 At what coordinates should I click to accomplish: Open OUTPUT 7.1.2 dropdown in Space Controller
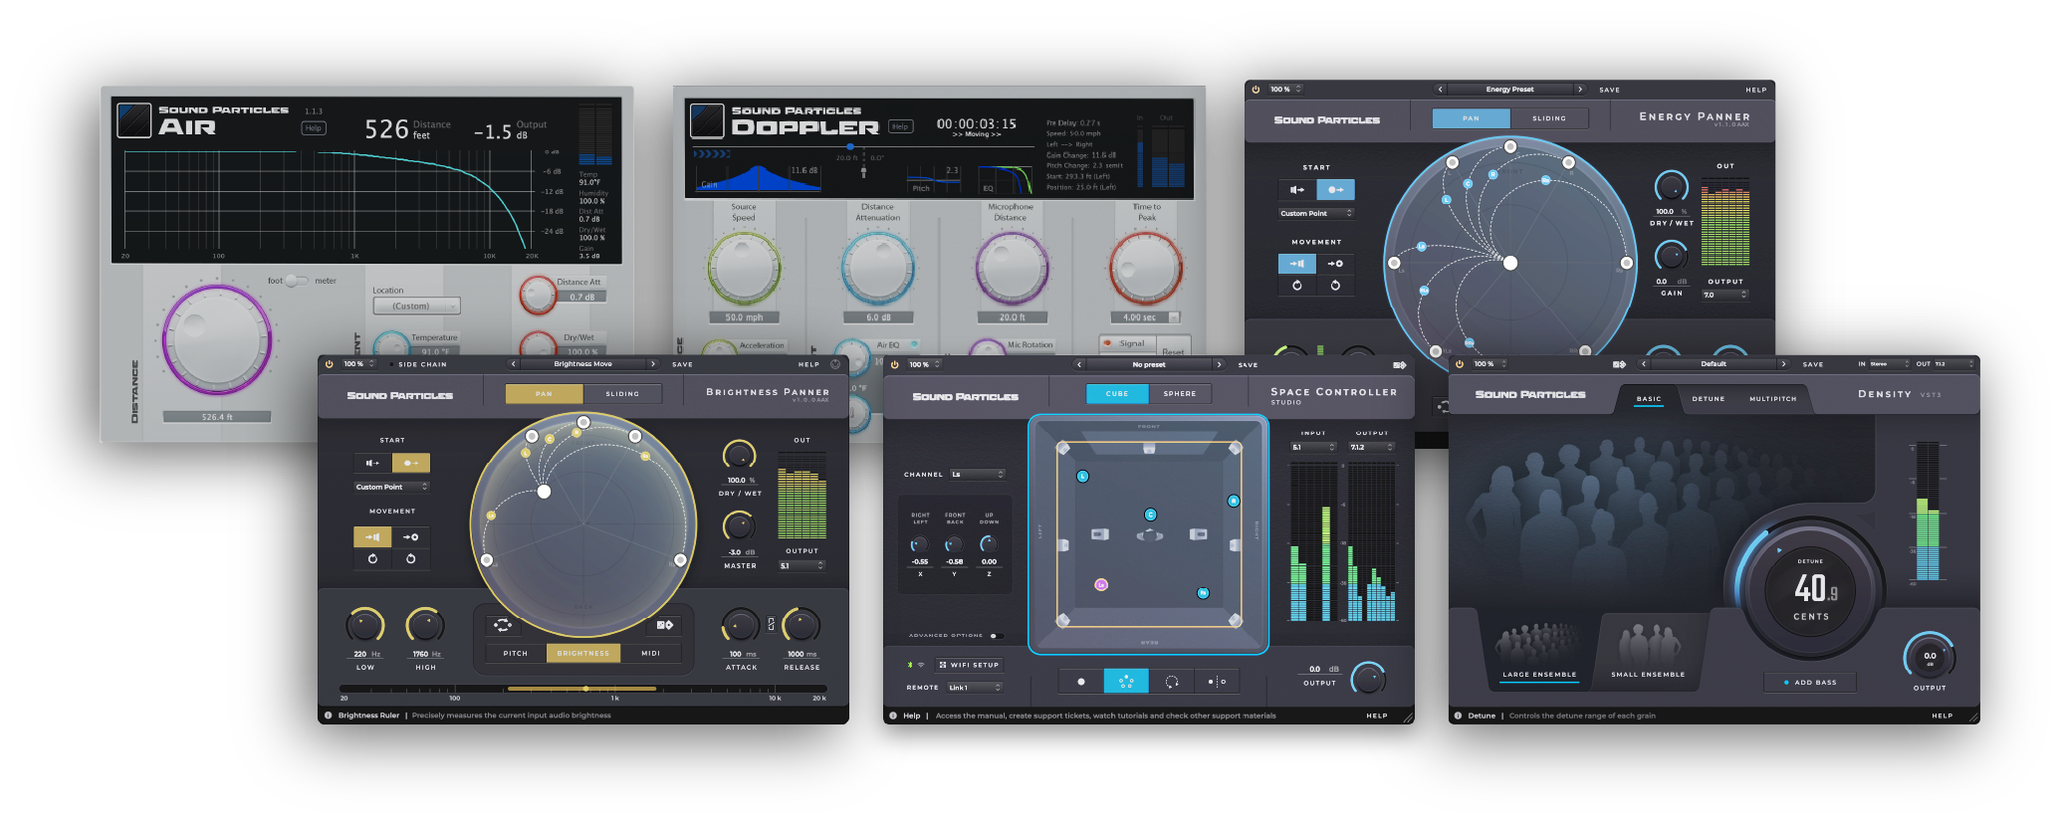[1372, 448]
